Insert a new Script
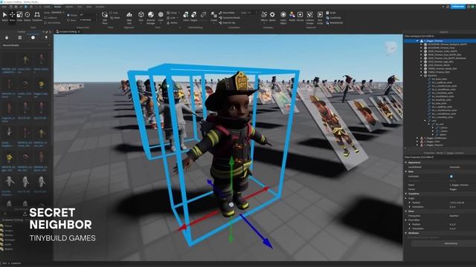476x267 pixels. (x=330, y=13)
